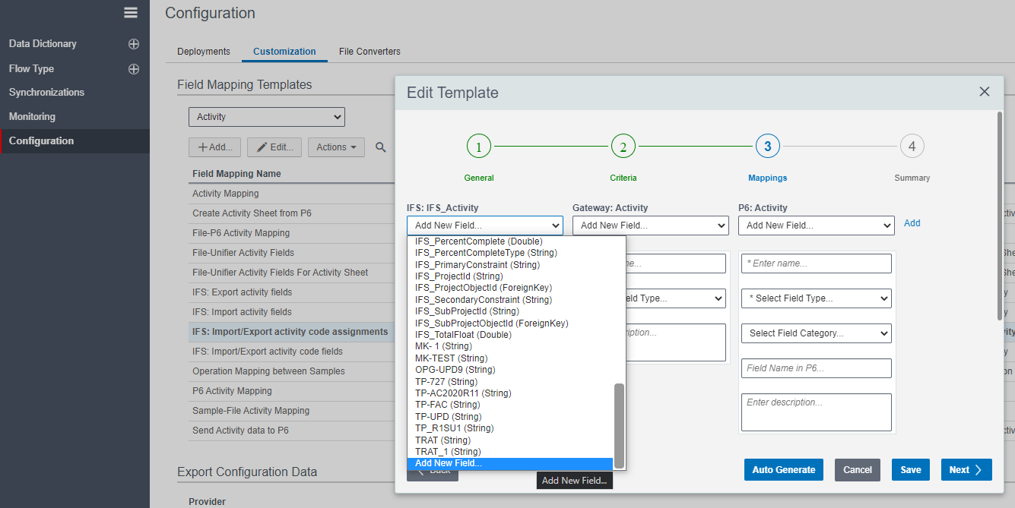Viewport: 1015px width, 508px height.
Task: Click the hamburger menu icon in sidebar
Action: (x=131, y=12)
